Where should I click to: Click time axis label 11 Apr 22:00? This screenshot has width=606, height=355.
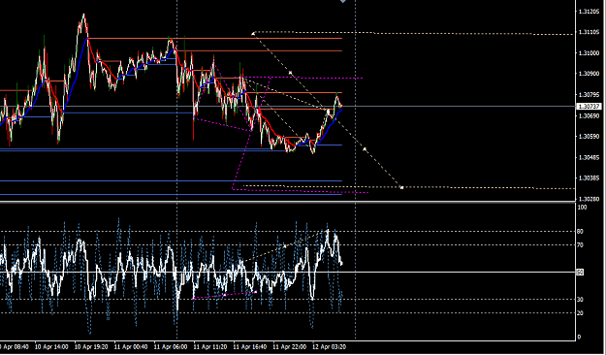290,347
